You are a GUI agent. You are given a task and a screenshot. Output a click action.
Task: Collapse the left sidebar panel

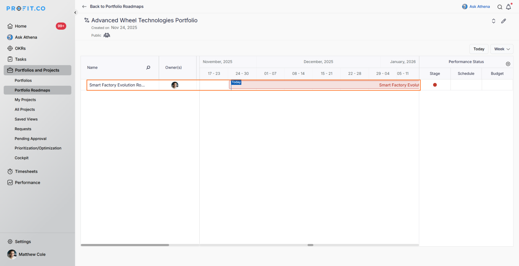pos(75,12)
